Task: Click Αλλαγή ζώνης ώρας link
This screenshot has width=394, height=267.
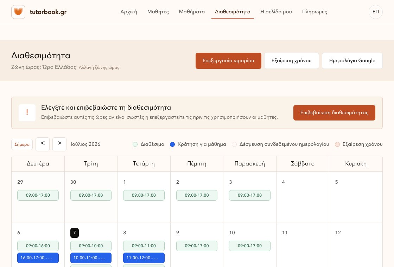Action: point(99,67)
